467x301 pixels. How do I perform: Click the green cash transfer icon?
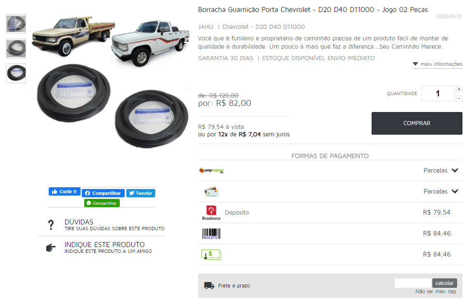(211, 254)
